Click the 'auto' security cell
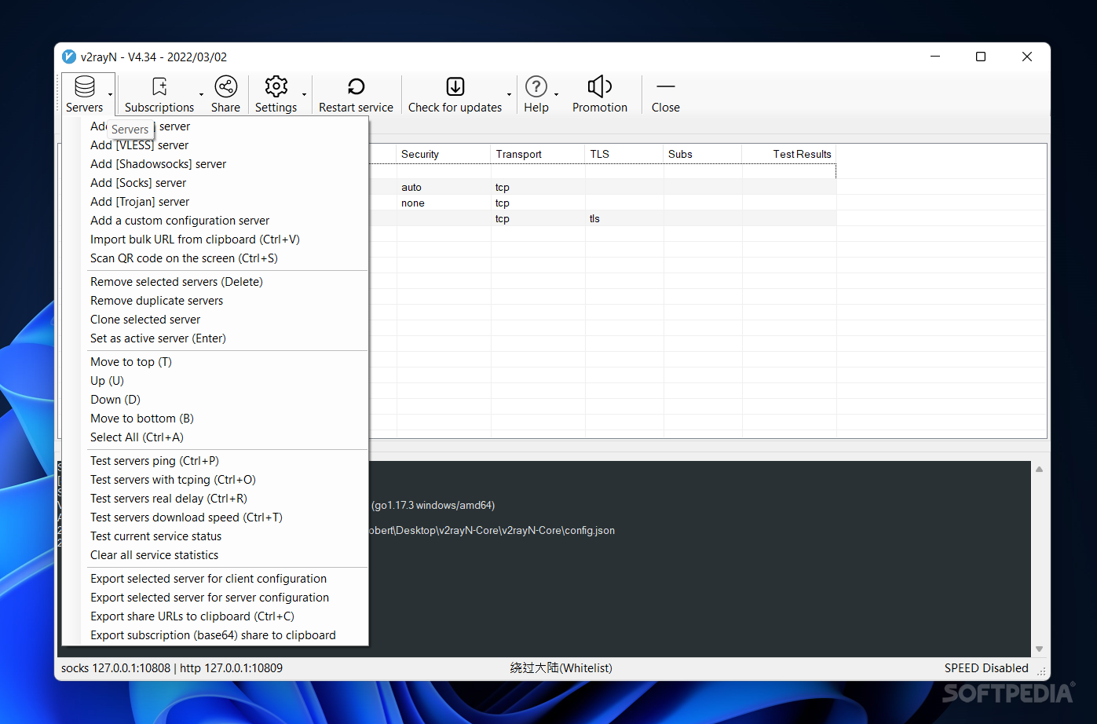 click(411, 188)
